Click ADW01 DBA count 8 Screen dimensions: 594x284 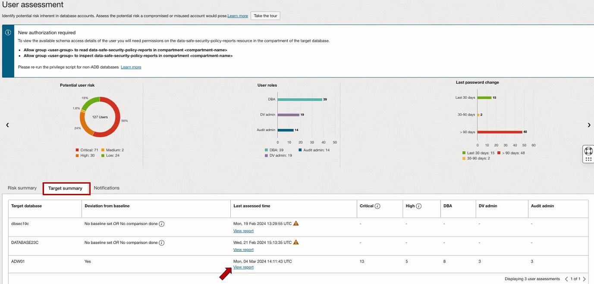coord(445,261)
